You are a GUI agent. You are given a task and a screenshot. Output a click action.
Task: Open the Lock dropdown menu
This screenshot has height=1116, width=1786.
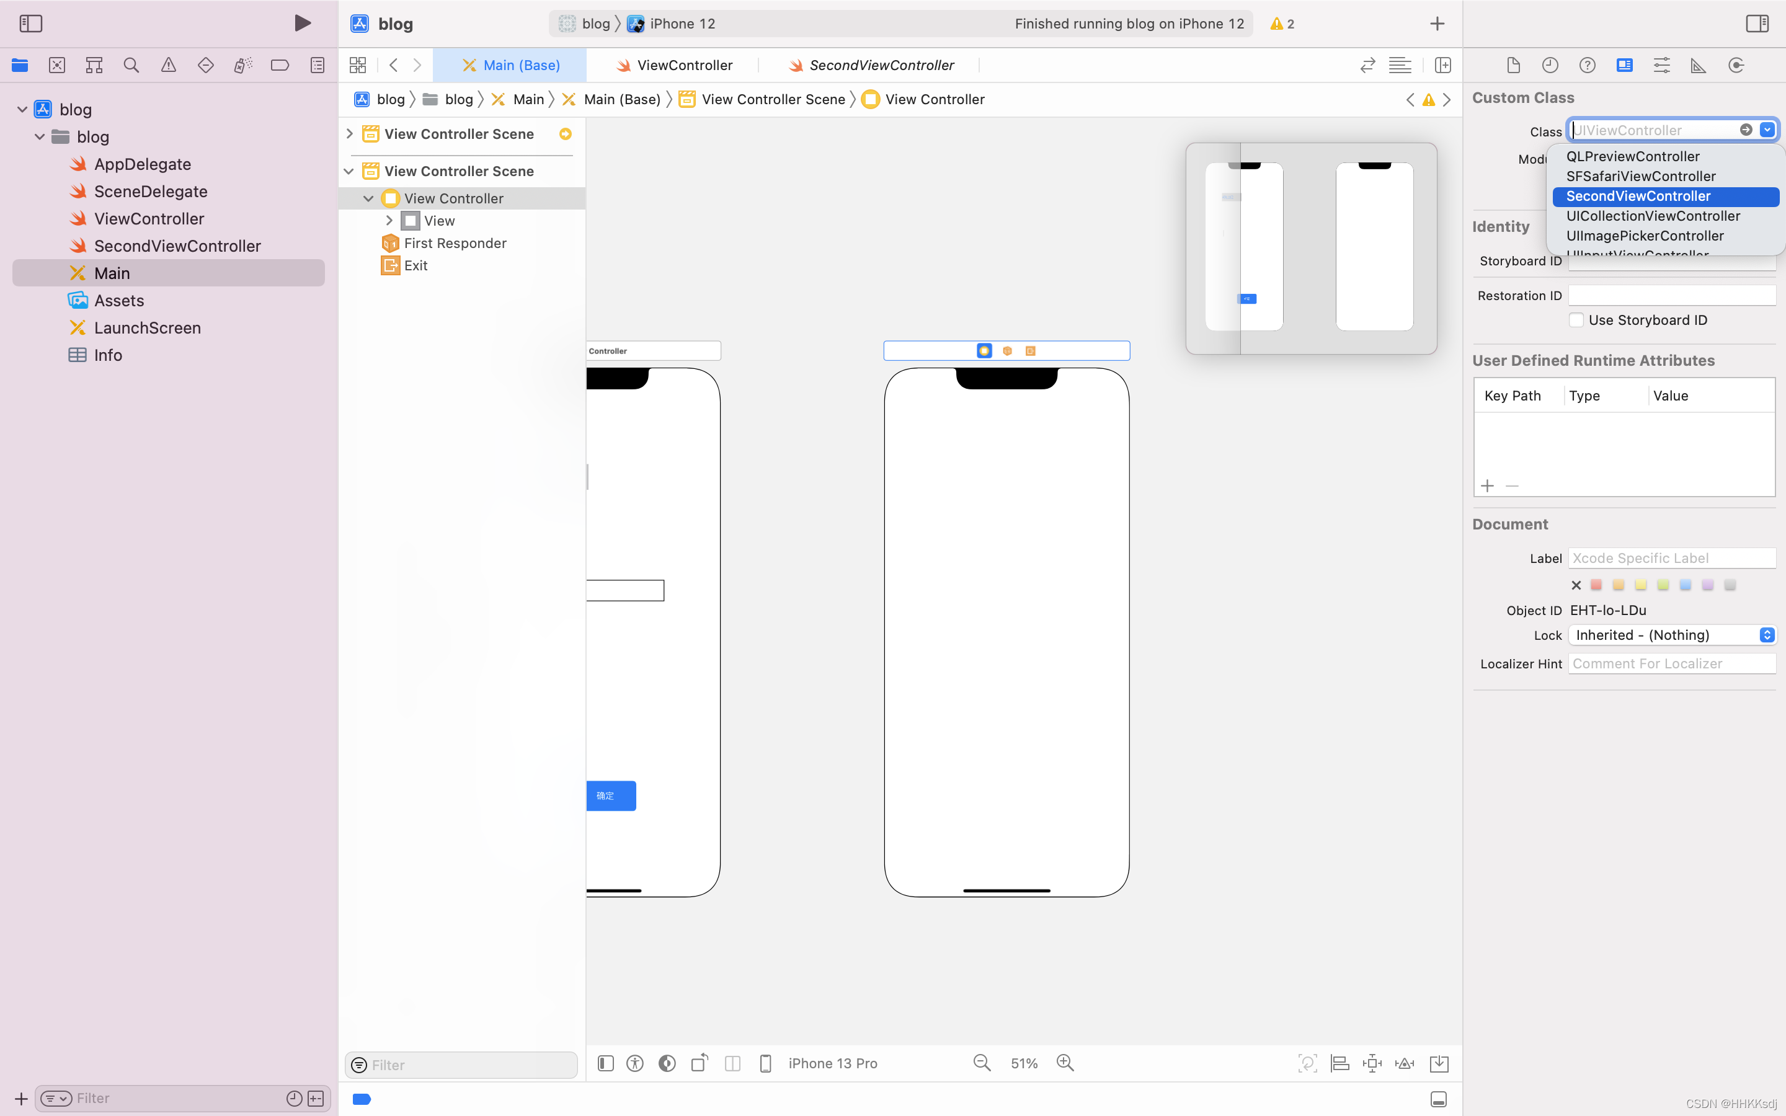(1672, 635)
